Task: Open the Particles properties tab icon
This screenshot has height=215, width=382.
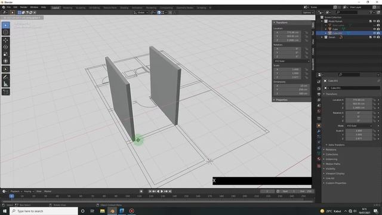Action: (319, 137)
